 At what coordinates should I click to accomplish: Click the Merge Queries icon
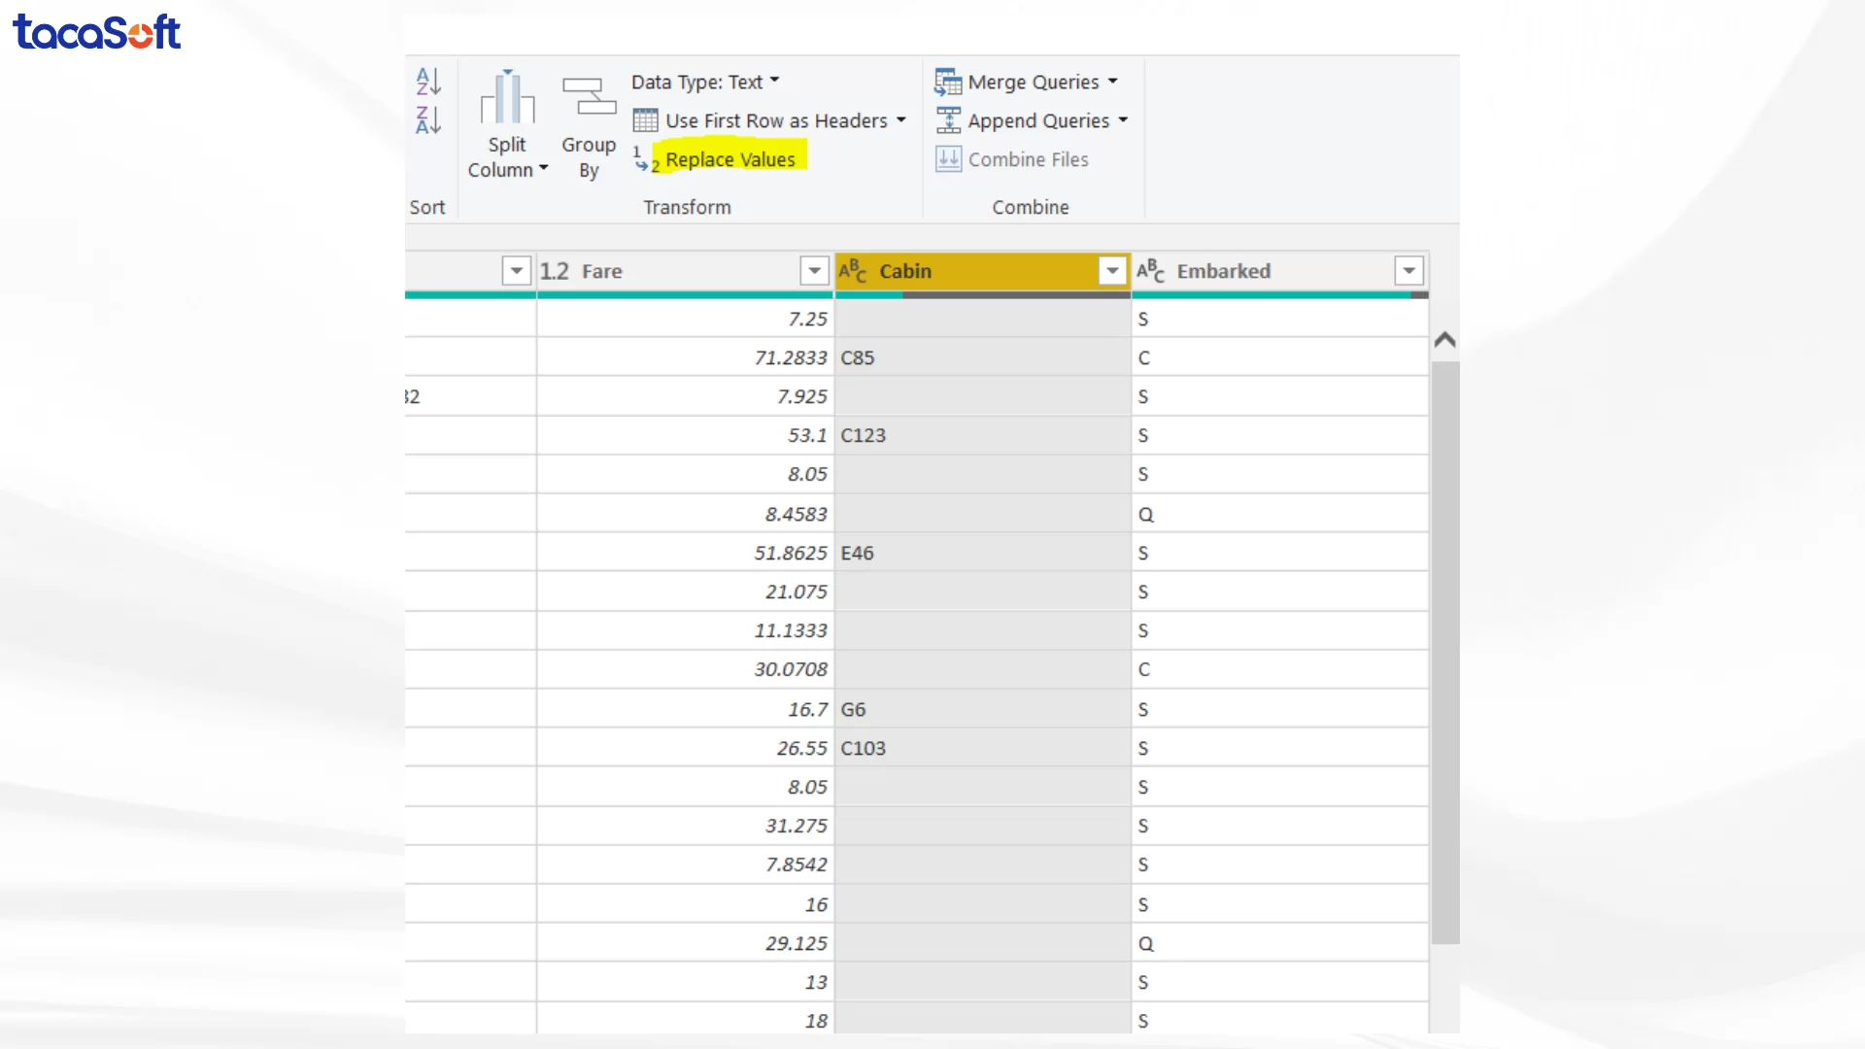[x=948, y=82]
